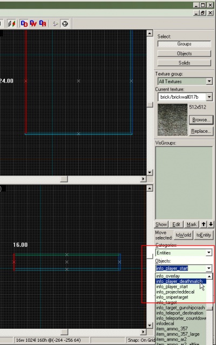This screenshot has height=345, width=216.
Task: Click the DD displacement toolbar icon
Action: (x=24, y=24)
